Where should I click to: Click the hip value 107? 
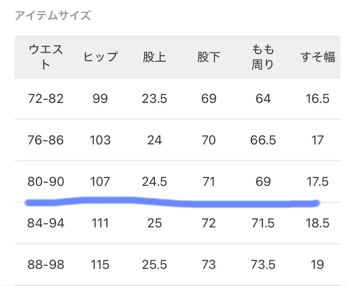pos(100,182)
